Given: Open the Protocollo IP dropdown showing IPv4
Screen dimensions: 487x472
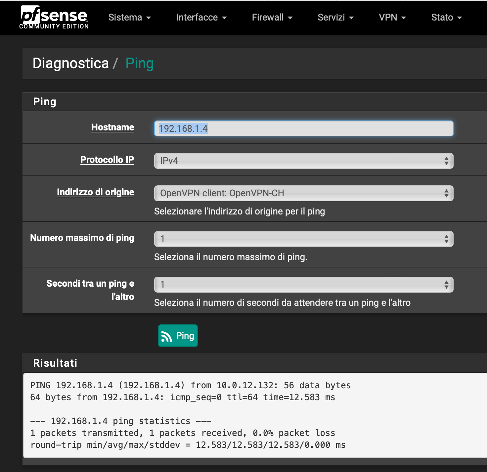Looking at the screenshot, I should 304,161.
